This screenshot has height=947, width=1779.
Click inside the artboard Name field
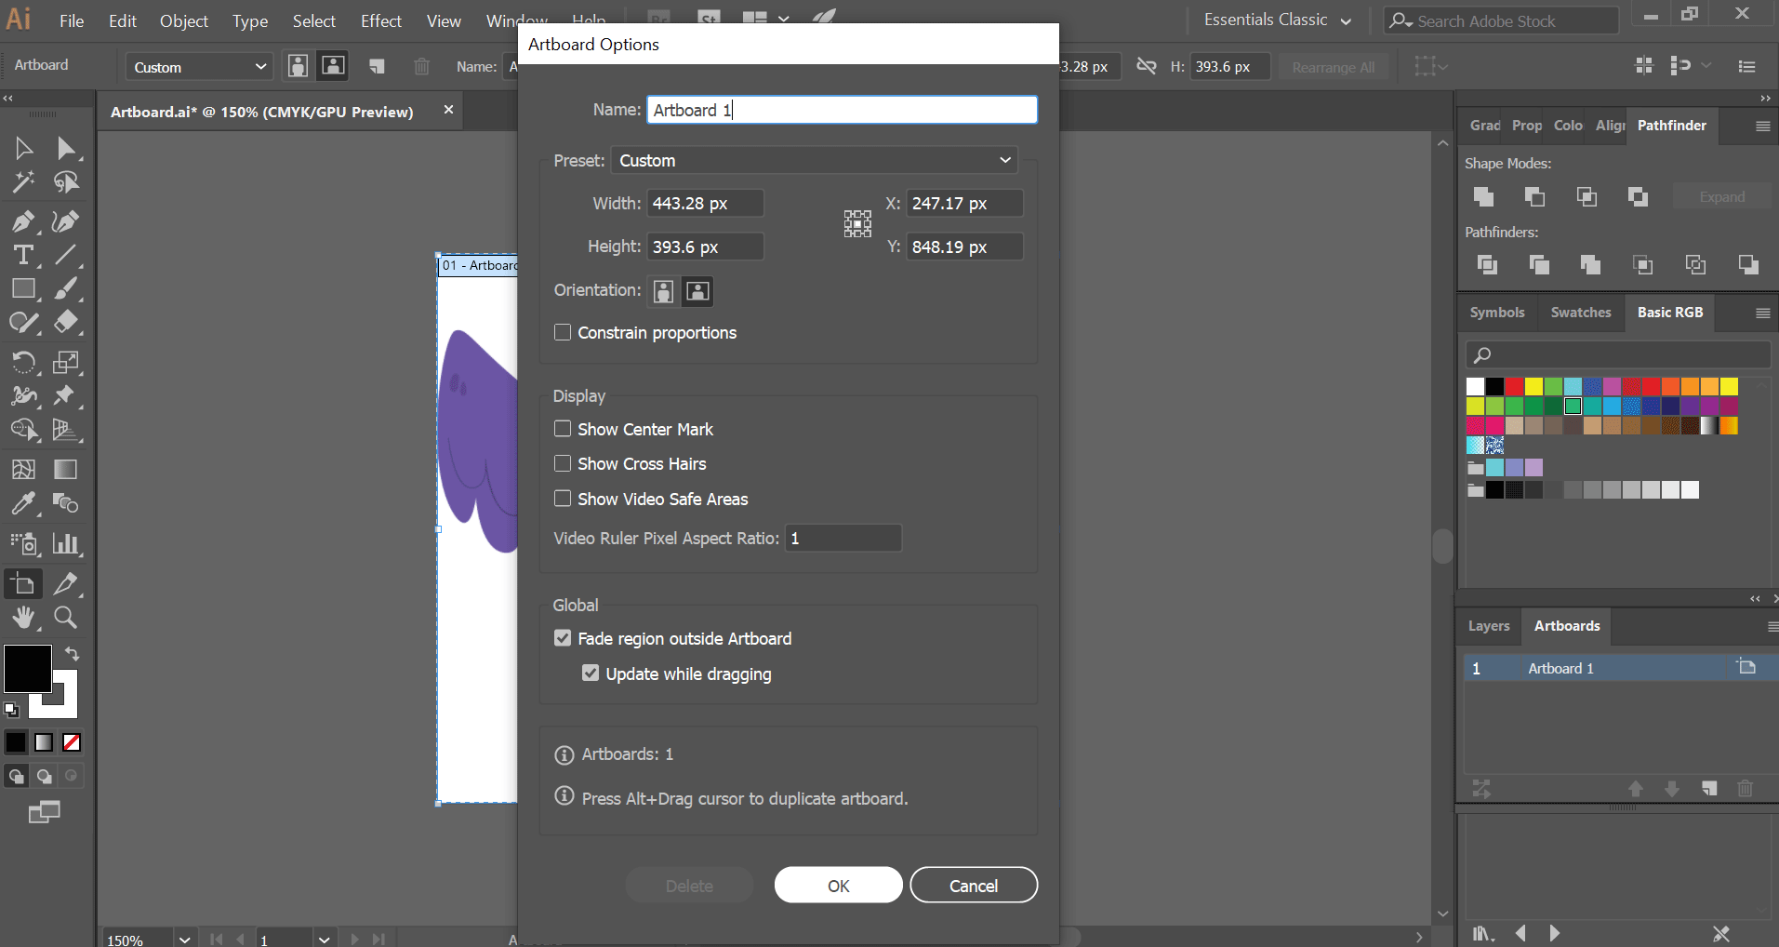point(840,109)
